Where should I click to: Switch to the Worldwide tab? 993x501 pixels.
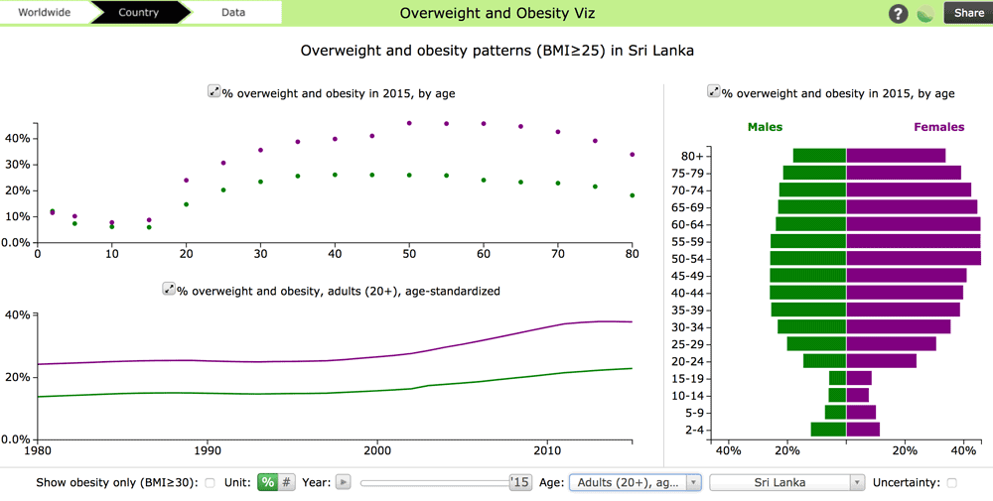coord(44,13)
